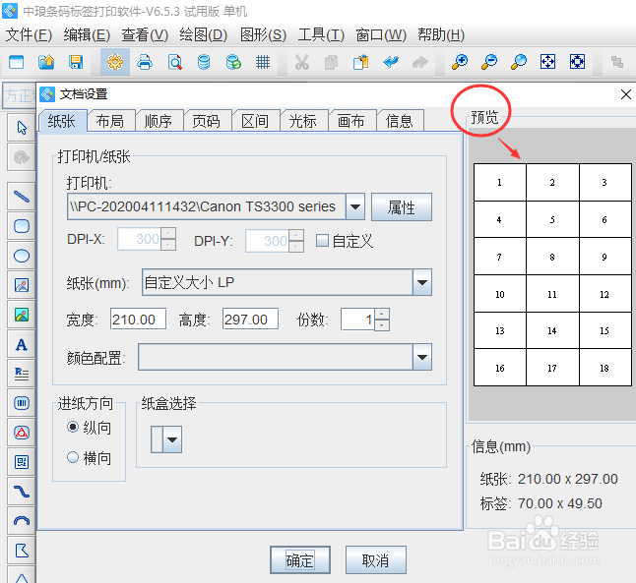Open the 绘图(D) menu
636x583 pixels.
coord(204,35)
